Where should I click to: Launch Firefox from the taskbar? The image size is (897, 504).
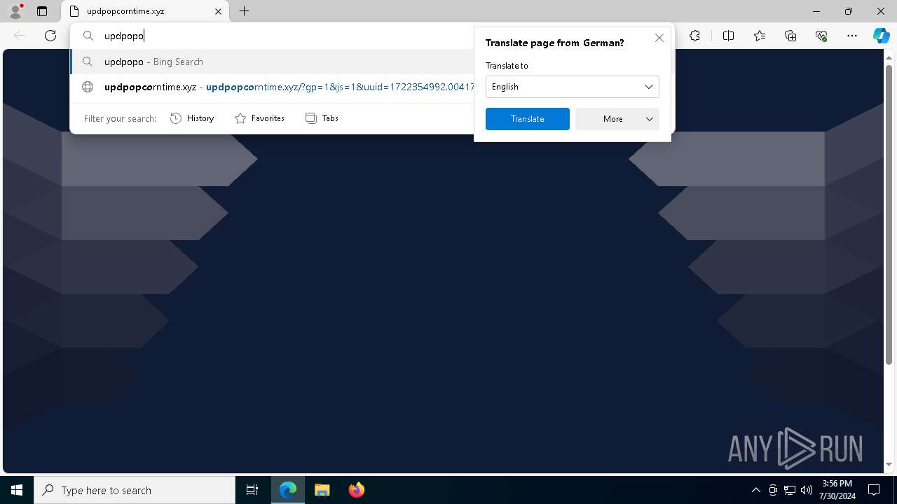point(356,490)
